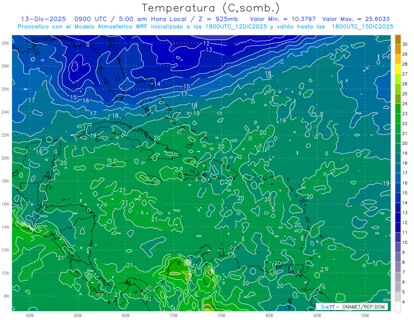Click the colorbar scale label "10"
This screenshot has width=414, height=320.
405,242
